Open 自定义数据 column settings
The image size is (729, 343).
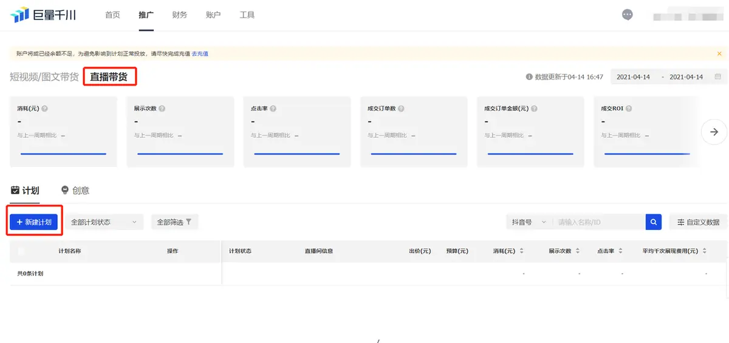click(698, 222)
